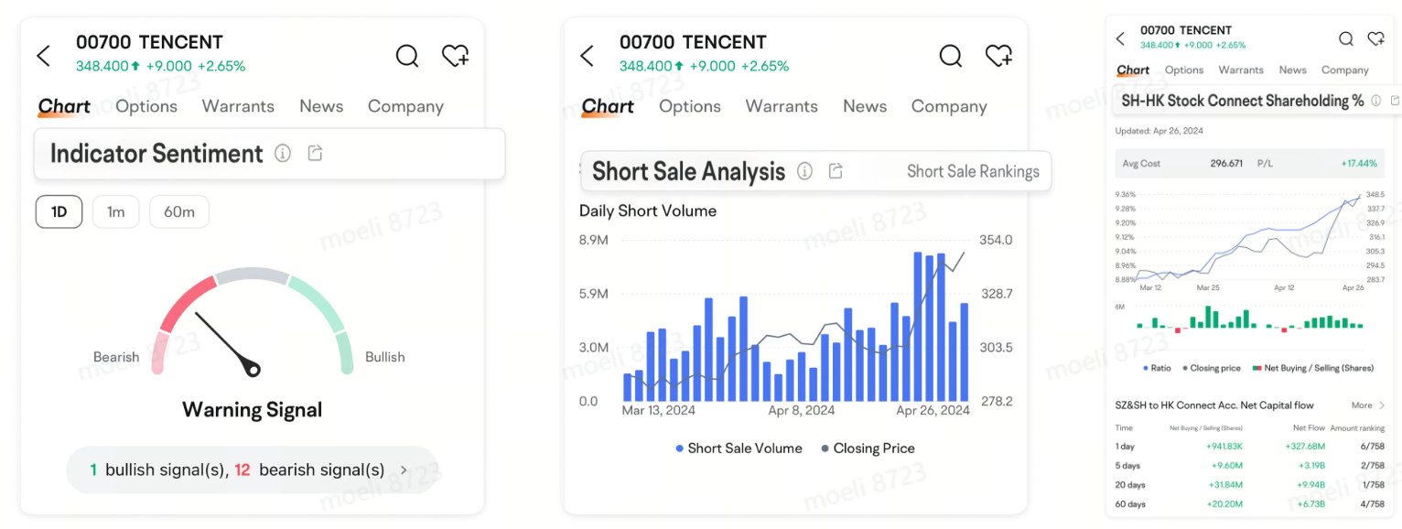The image size is (1402, 529).
Task: Choose the 60m timeframe
Action: pyautogui.click(x=179, y=212)
